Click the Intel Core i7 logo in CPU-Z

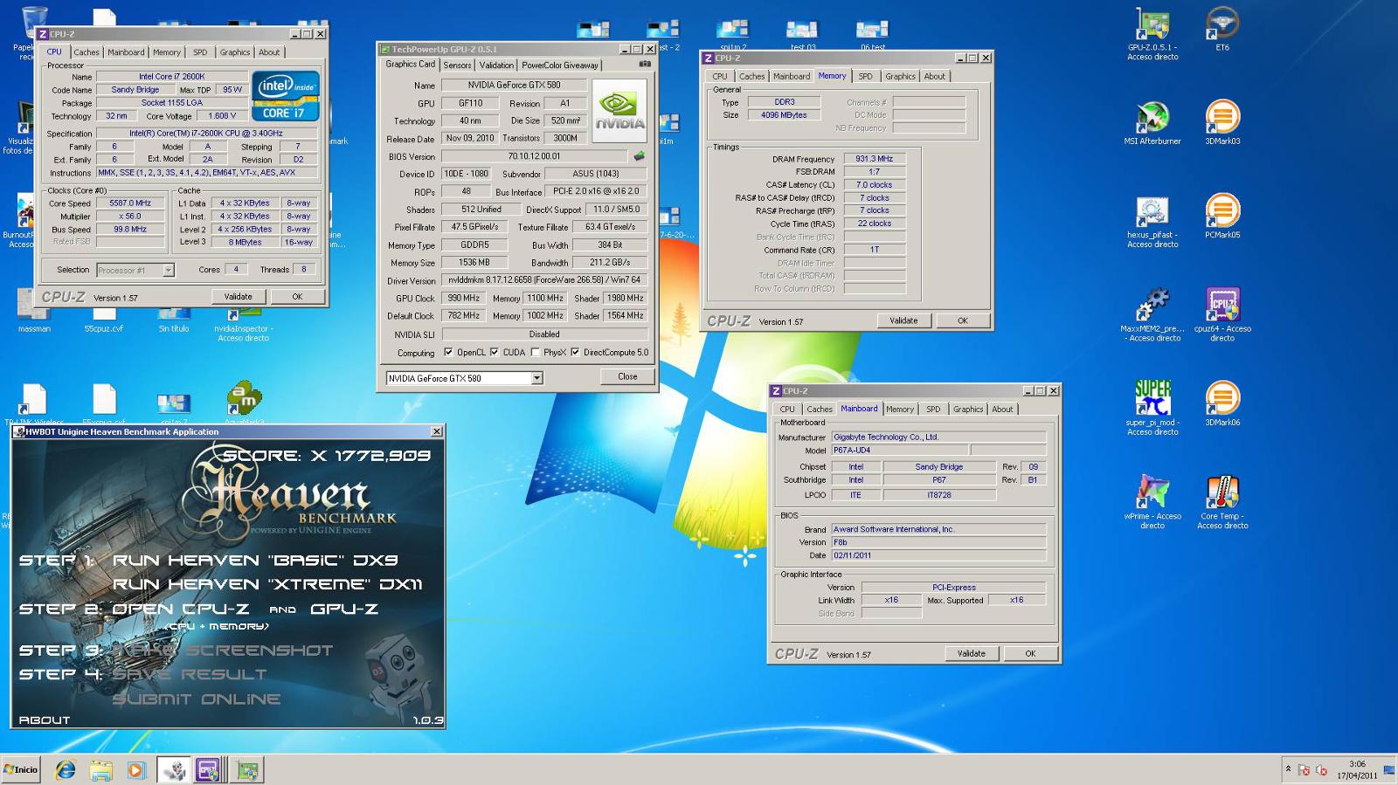point(286,96)
